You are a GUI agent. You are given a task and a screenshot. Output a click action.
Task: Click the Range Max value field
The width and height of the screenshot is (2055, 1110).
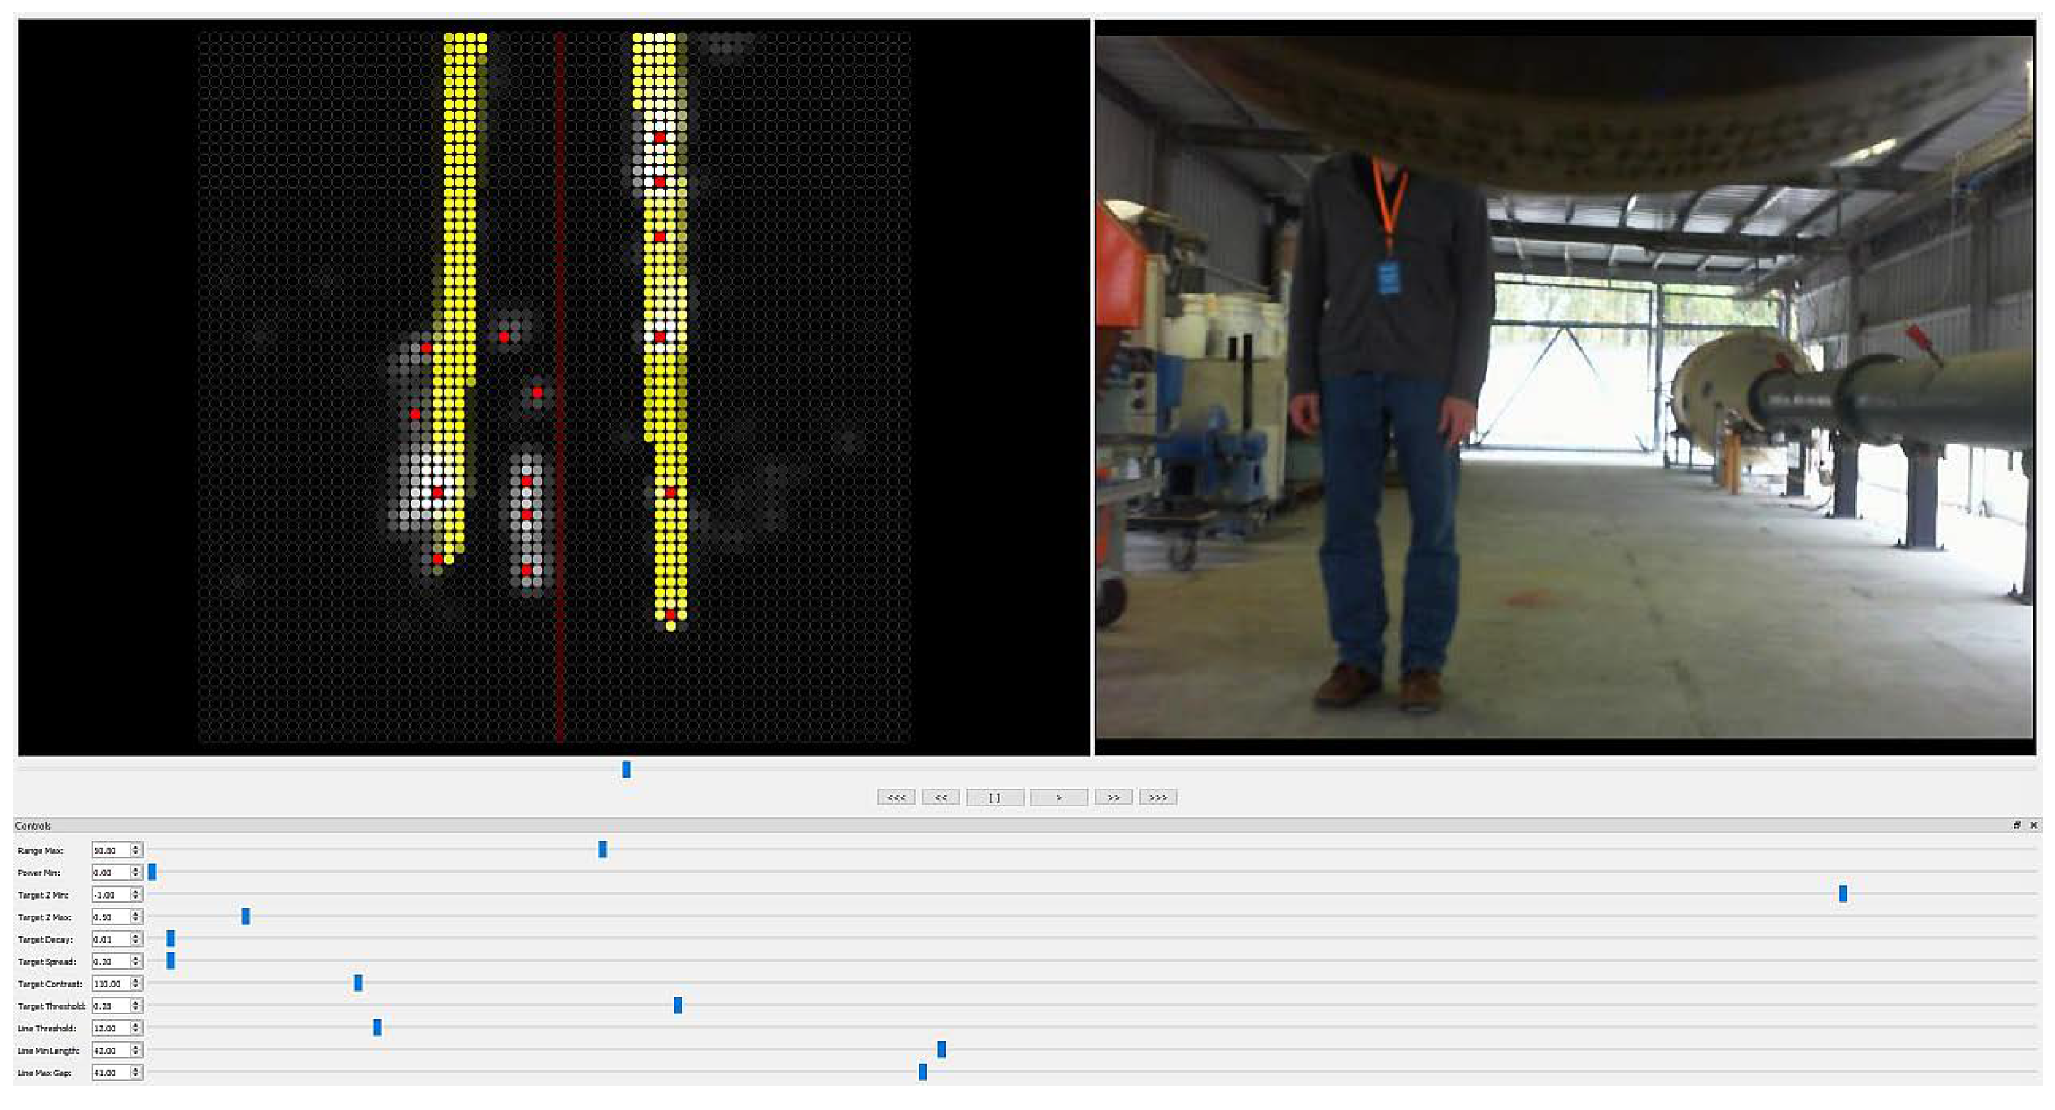[110, 851]
